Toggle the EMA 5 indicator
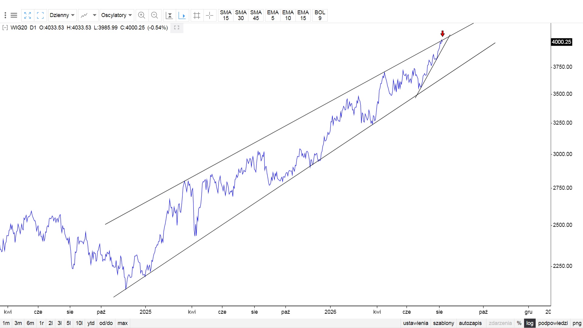The width and height of the screenshot is (583, 328). click(273, 15)
